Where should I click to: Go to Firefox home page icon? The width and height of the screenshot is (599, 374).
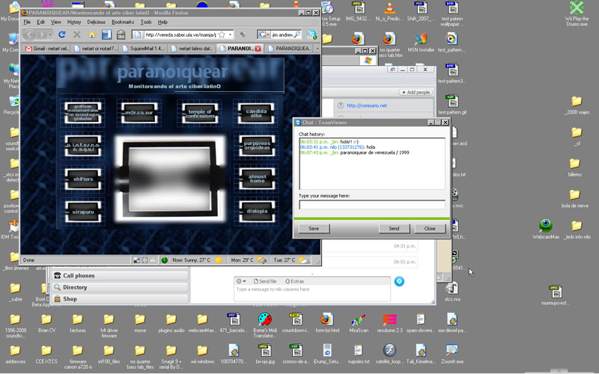[x=91, y=34]
